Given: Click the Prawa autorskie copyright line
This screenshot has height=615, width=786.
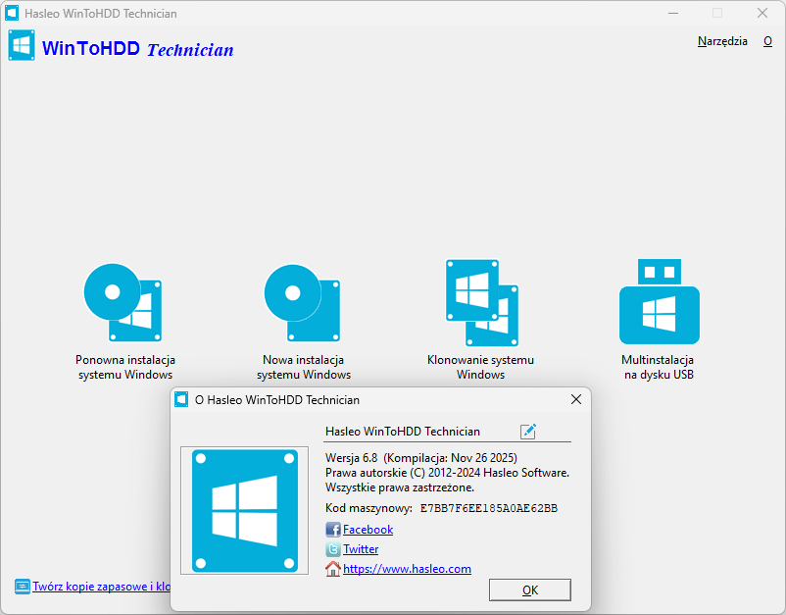Looking at the screenshot, I should click(x=447, y=473).
